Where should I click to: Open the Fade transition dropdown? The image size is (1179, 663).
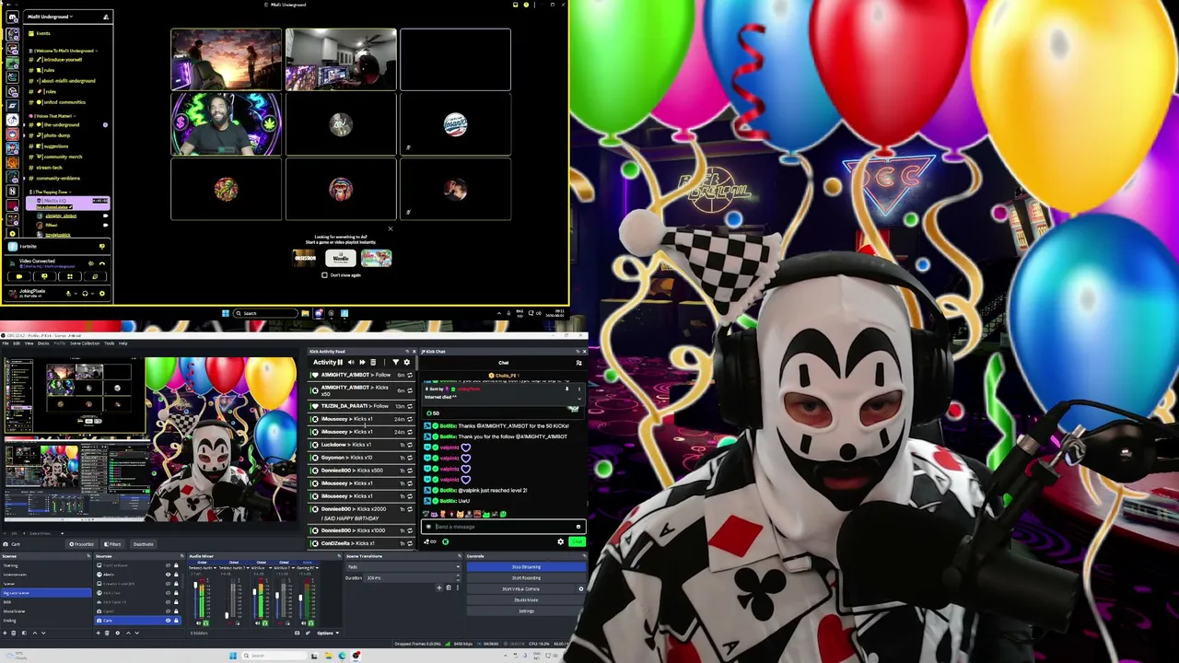tap(403, 566)
